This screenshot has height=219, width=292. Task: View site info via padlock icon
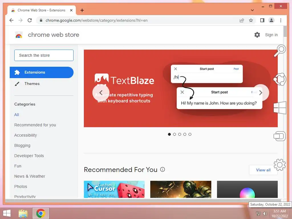point(41,20)
